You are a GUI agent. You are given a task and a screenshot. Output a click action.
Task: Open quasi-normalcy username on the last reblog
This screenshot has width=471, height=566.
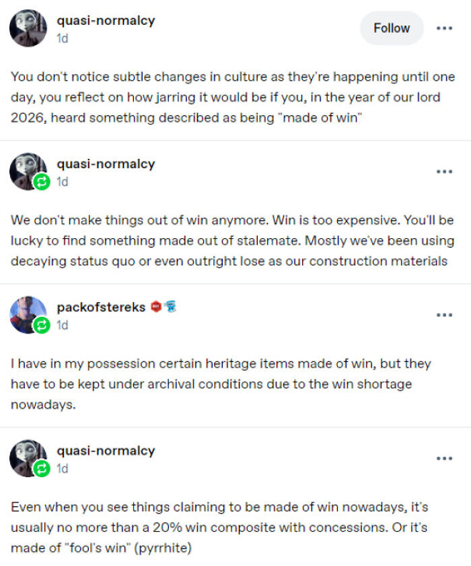(x=106, y=451)
